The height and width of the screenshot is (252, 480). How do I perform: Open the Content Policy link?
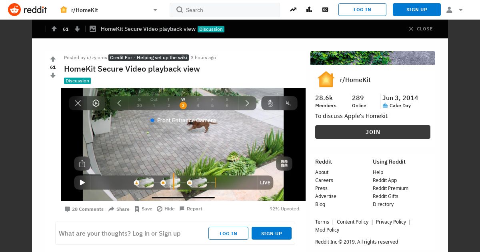click(x=352, y=222)
